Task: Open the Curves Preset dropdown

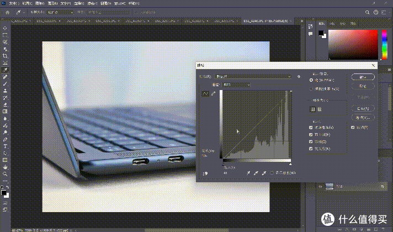Action: [253, 76]
